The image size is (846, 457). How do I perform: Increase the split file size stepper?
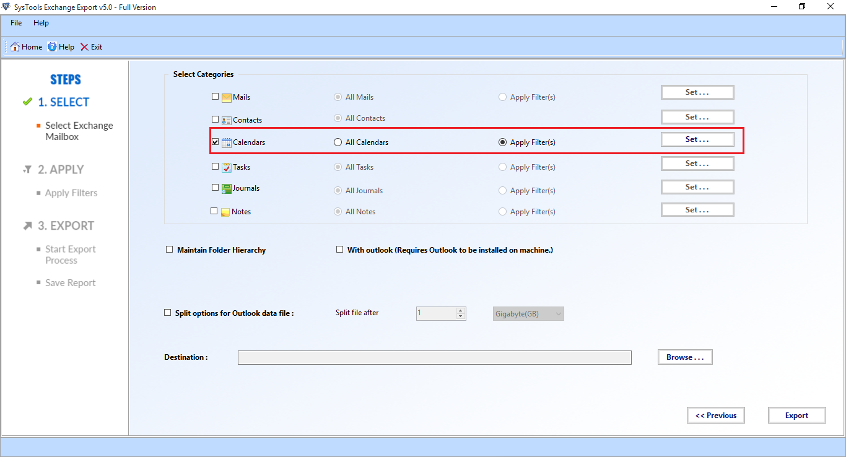(x=460, y=310)
